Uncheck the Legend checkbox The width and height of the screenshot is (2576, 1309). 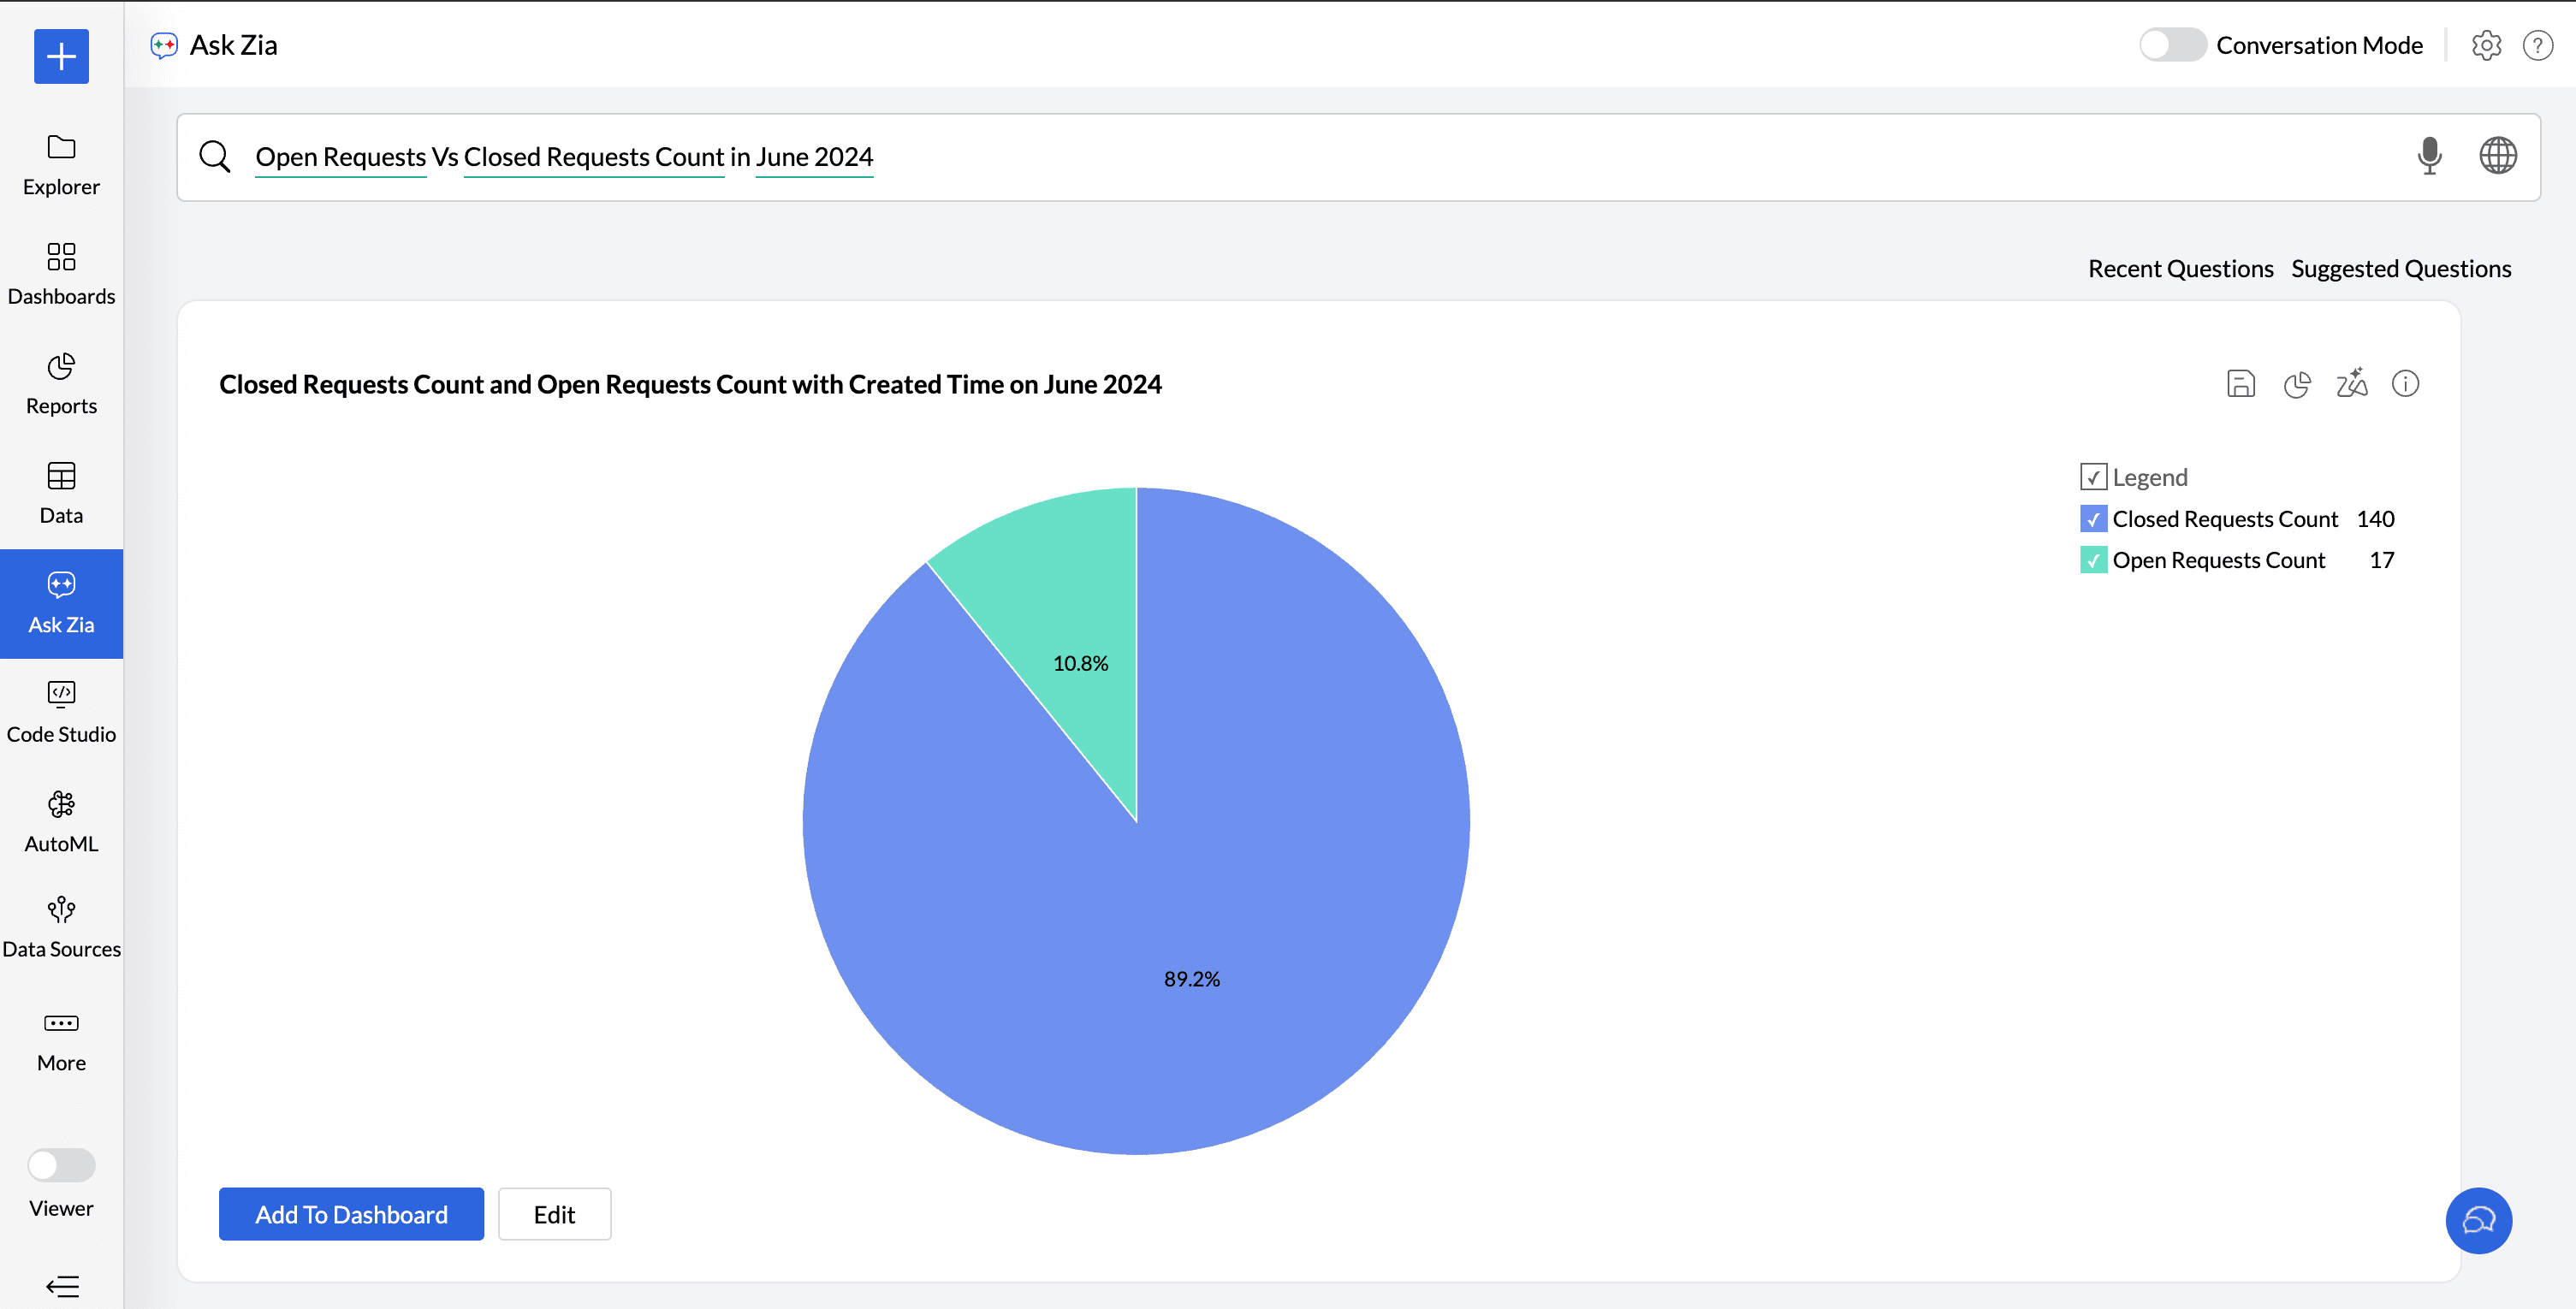(x=2093, y=477)
